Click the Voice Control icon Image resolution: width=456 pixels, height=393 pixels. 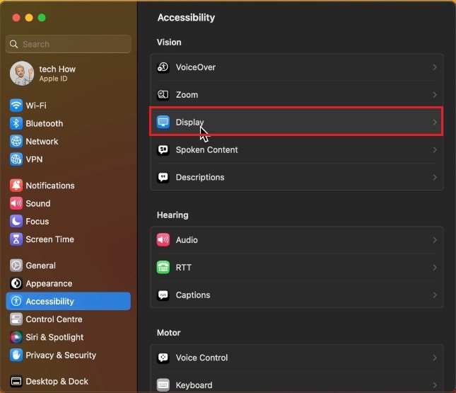pyautogui.click(x=163, y=358)
